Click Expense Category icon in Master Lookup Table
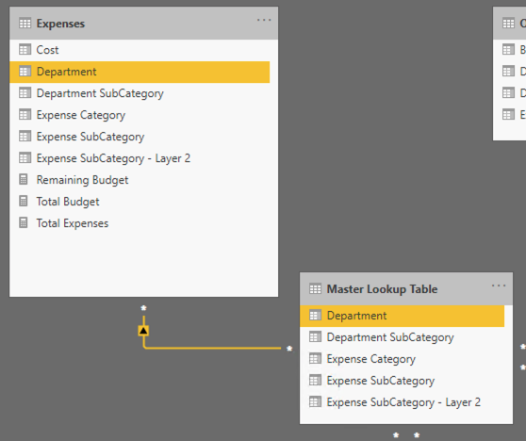Screen dimensions: 526x441 tap(315, 359)
